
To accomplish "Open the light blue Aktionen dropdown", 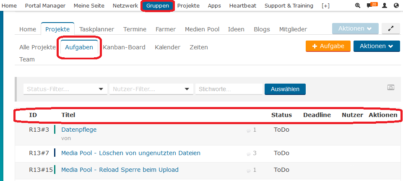I will (355, 29).
